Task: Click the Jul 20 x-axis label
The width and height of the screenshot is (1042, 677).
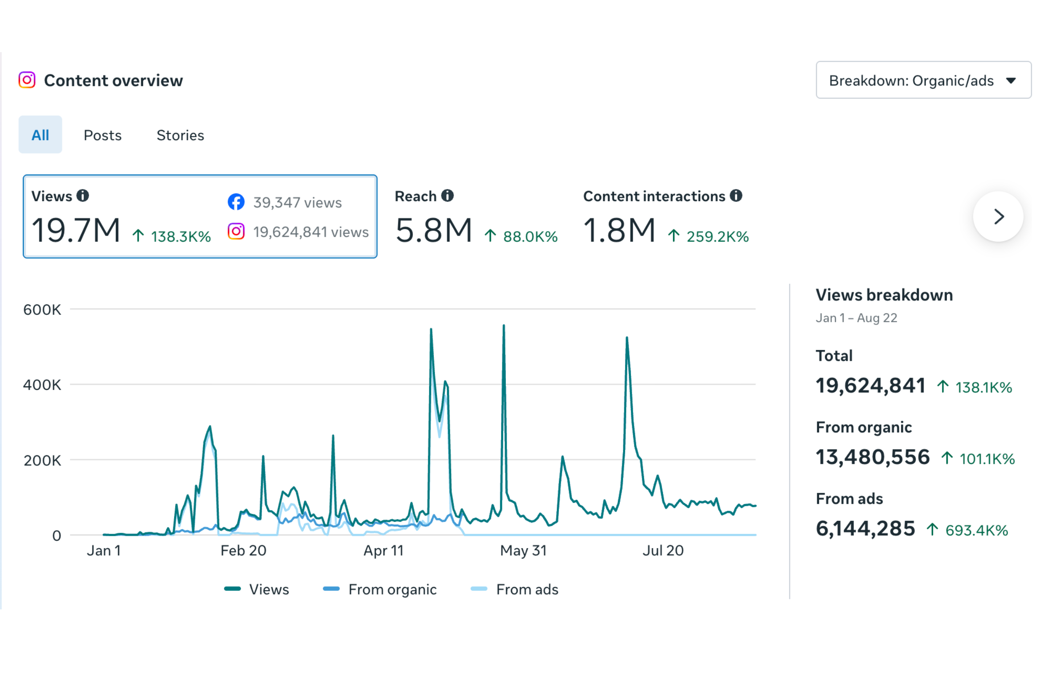Action: pos(663,550)
